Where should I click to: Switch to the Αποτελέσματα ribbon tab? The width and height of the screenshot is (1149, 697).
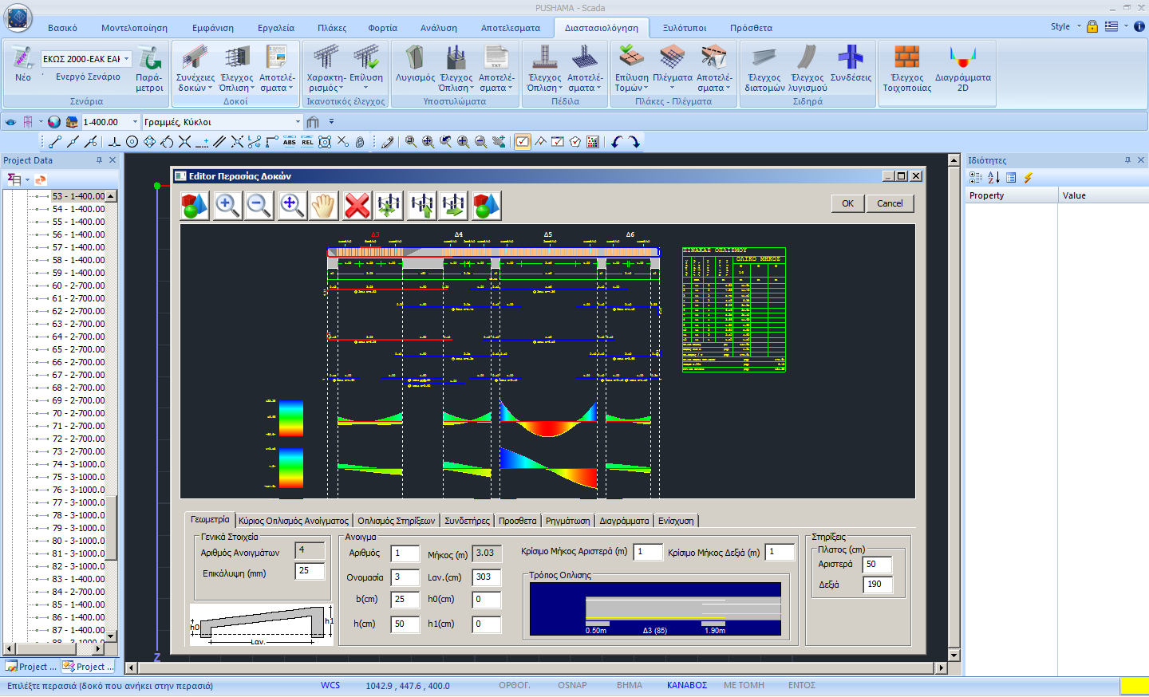511,28
